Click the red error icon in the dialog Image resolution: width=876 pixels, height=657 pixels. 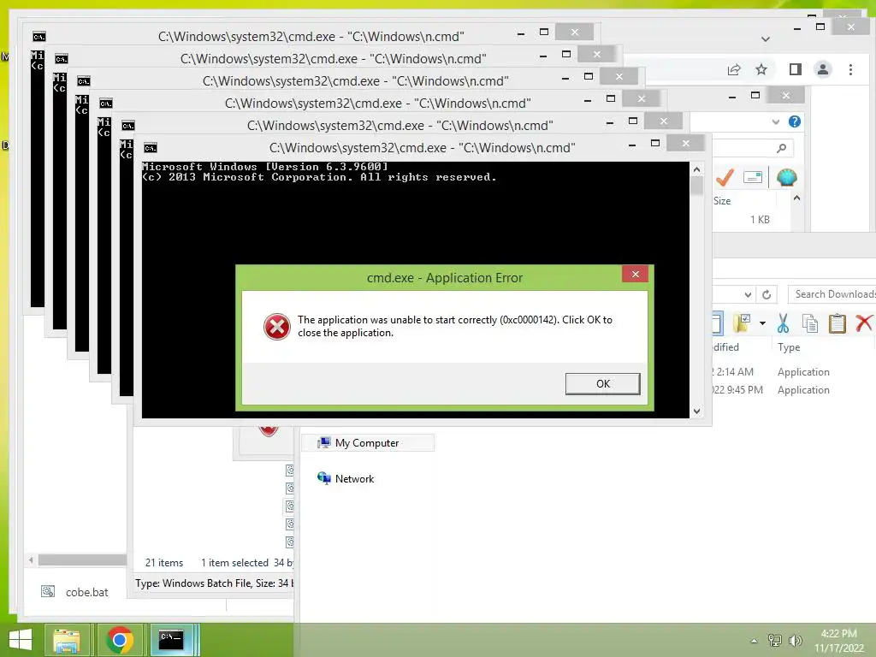pos(276,327)
